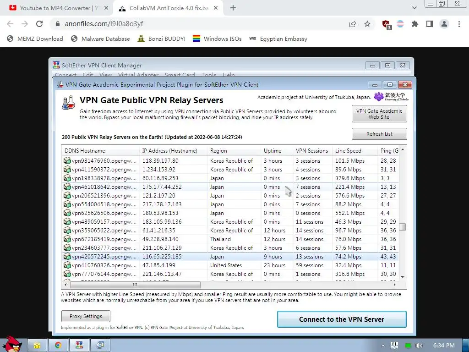This screenshot has height=352, width=469.
Task: Open the MEMZ Download bookmark
Action: (x=35, y=38)
